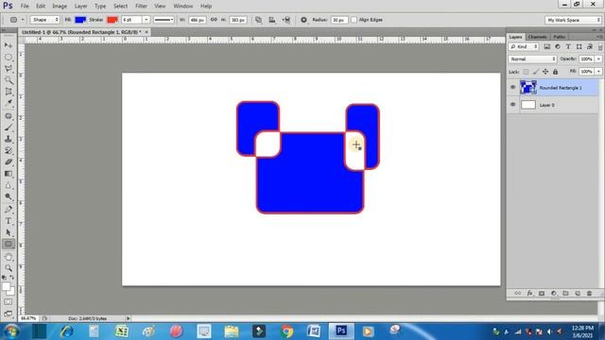Click the Windows Start button
The image size is (605, 340).
11,331
